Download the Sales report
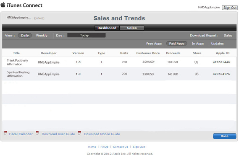 (228, 36)
